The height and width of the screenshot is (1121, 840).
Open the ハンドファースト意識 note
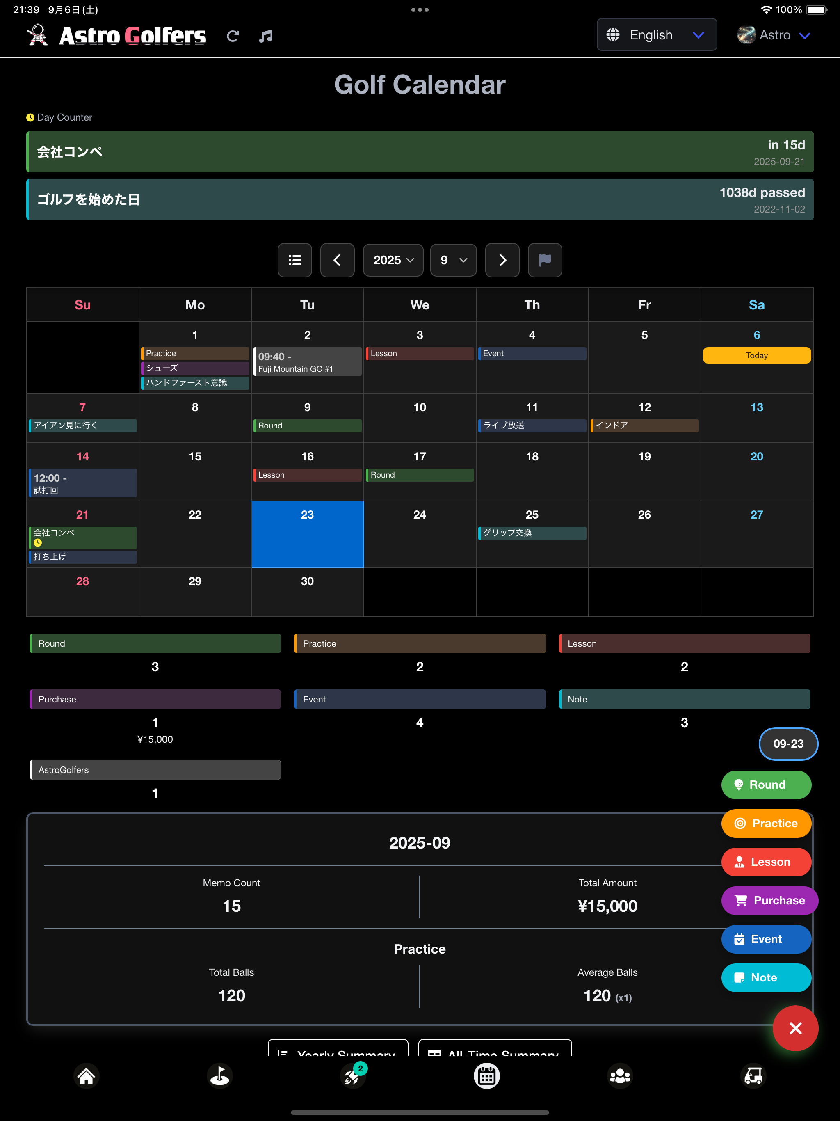tap(195, 382)
